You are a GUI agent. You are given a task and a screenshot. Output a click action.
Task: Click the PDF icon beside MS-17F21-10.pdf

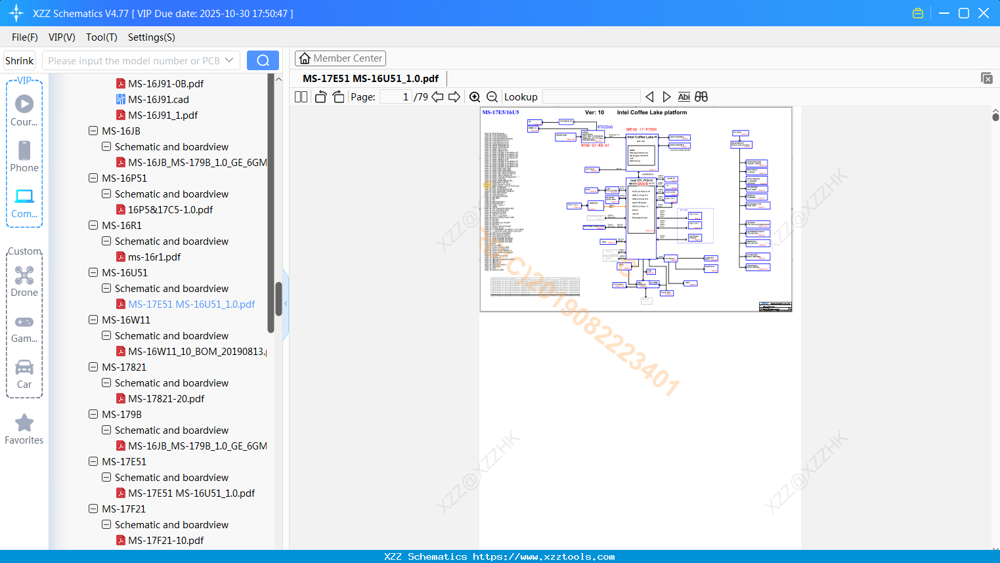[x=121, y=540]
